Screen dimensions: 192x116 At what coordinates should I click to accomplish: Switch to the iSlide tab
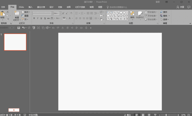pos(21,7)
